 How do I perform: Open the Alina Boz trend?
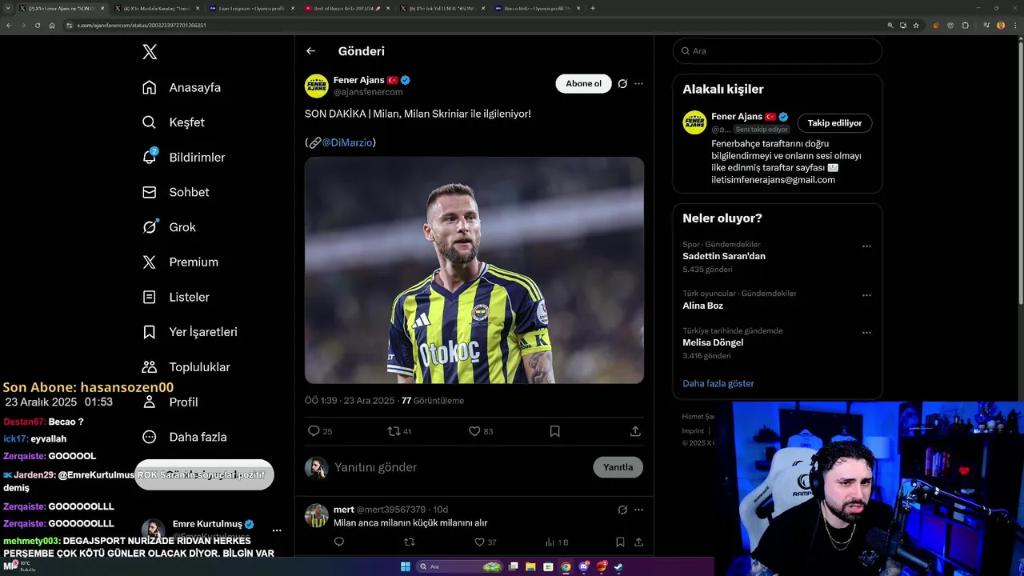(702, 306)
